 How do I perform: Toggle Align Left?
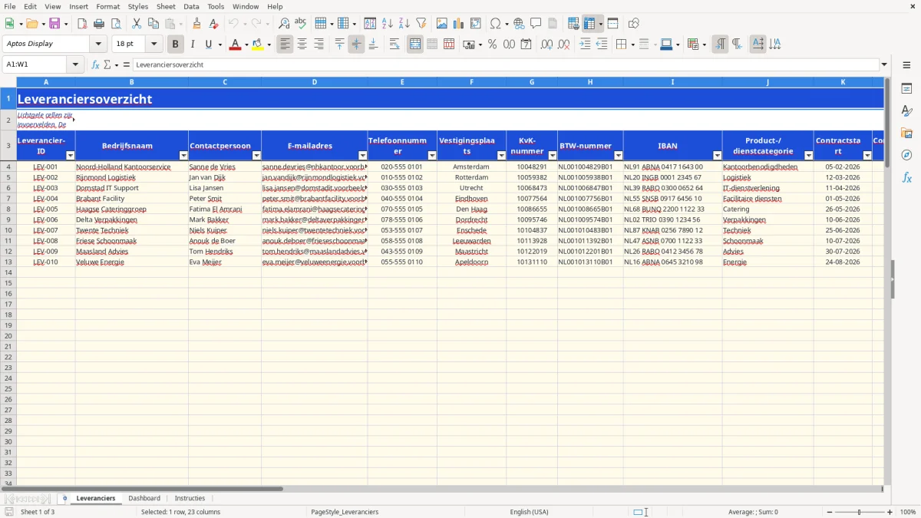click(286, 45)
